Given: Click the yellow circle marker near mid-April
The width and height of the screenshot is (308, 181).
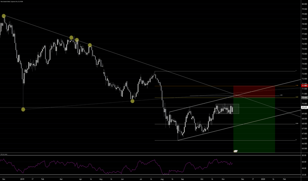Looking at the screenshot, I should click(90, 45).
